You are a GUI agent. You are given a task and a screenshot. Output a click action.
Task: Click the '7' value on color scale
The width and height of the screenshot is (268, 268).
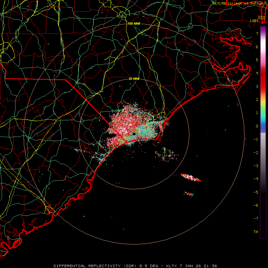(257, 33)
